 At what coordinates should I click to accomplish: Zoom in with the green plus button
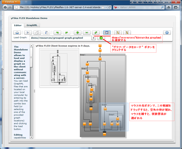click(x=77, y=33)
